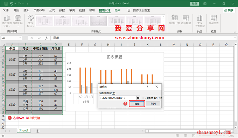This screenshot has width=238, height=138.
Task: Add a new sheet with plus icon
Action: (x=37, y=131)
